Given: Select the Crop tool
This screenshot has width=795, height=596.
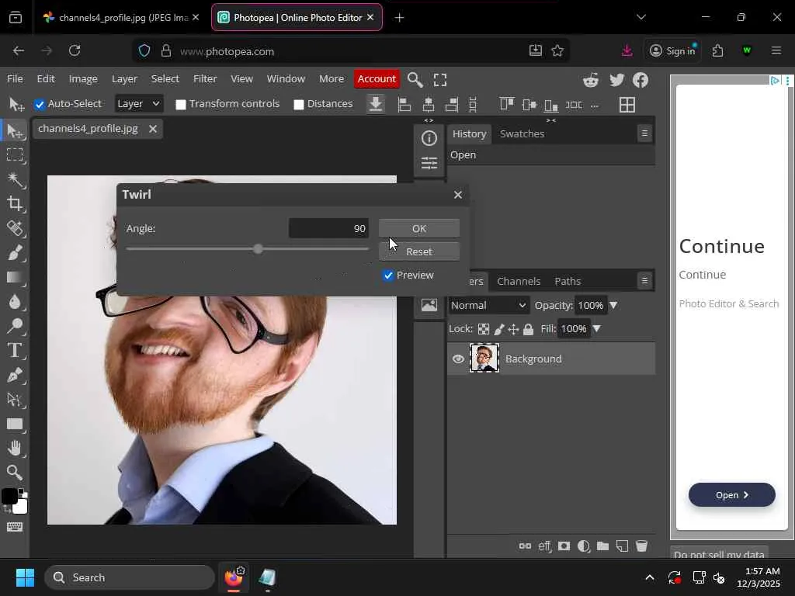Looking at the screenshot, I should pyautogui.click(x=15, y=204).
